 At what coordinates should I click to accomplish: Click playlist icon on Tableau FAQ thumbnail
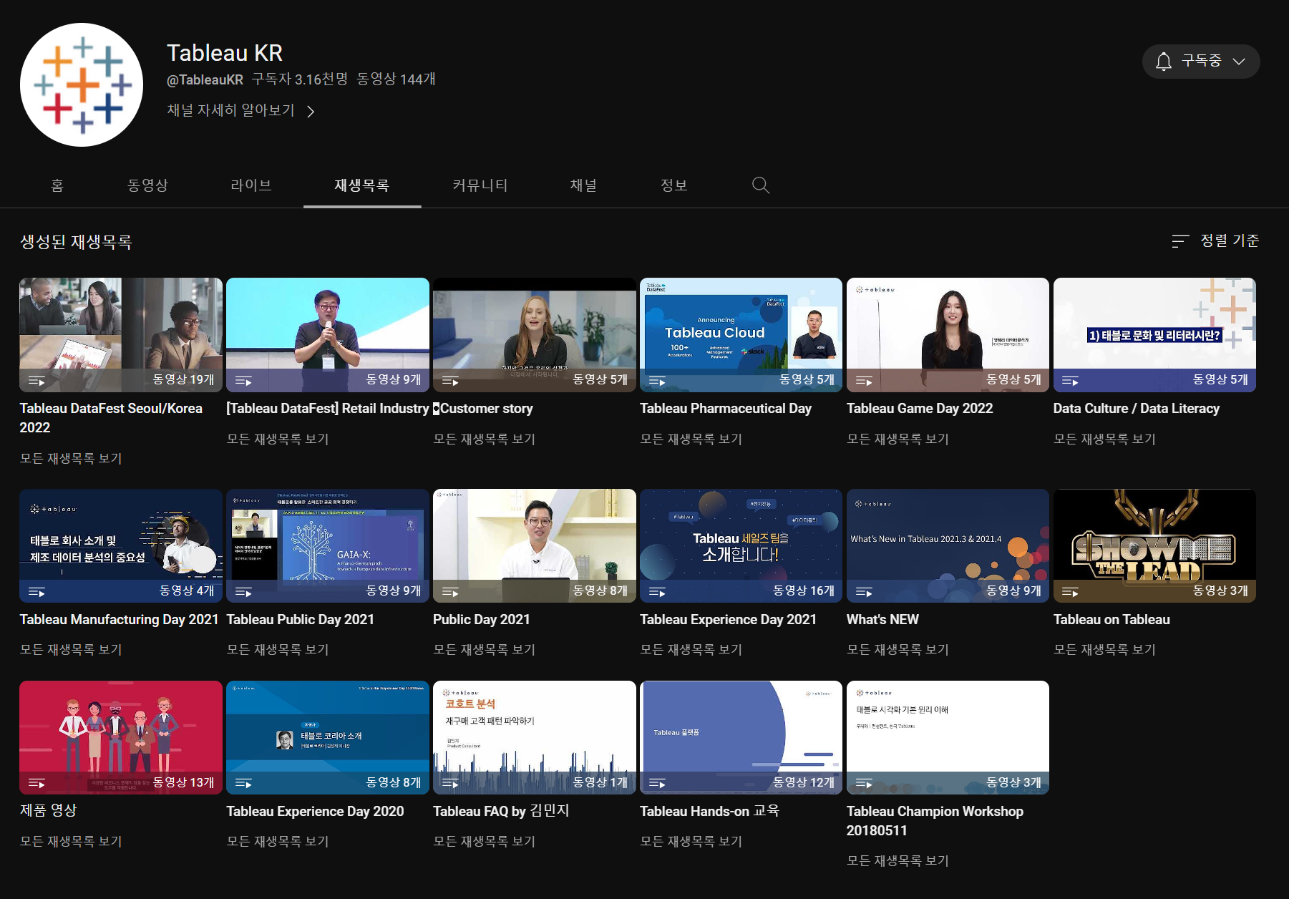450,784
